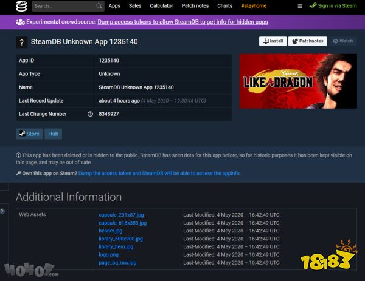Click the question mark app icon

(x=23, y=42)
